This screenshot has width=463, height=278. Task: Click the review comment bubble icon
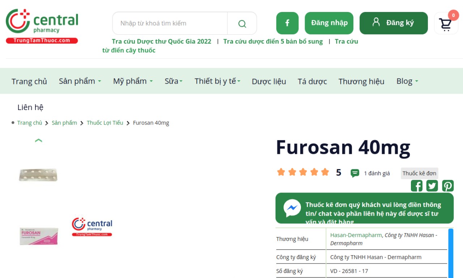click(x=355, y=173)
